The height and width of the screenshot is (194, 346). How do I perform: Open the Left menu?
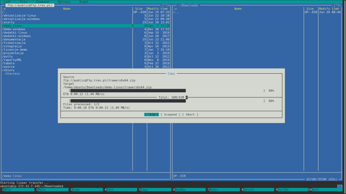point(7,2)
